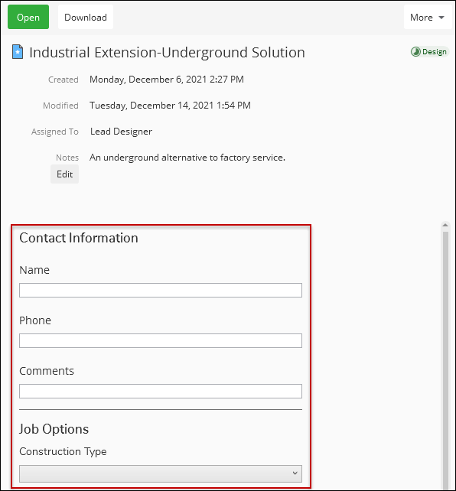This screenshot has height=491, width=456.
Task: Open the More menu
Action: point(428,18)
